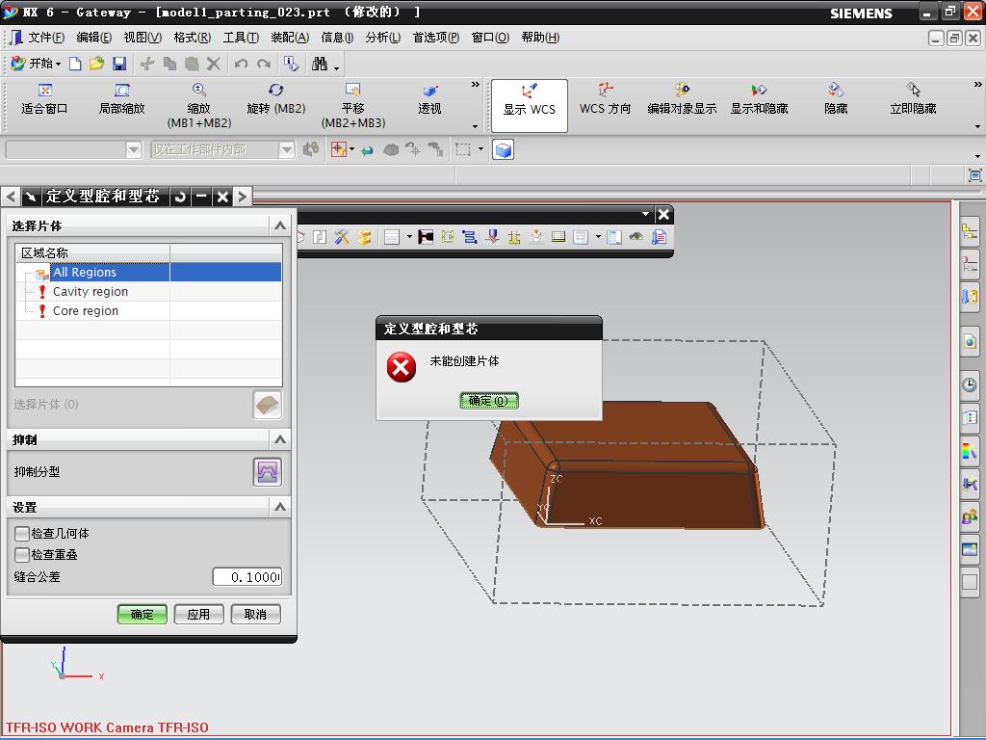Viewport: 986px width, 740px height.
Task: Click the 抑制分型 suppress parting icon button
Action: [267, 472]
